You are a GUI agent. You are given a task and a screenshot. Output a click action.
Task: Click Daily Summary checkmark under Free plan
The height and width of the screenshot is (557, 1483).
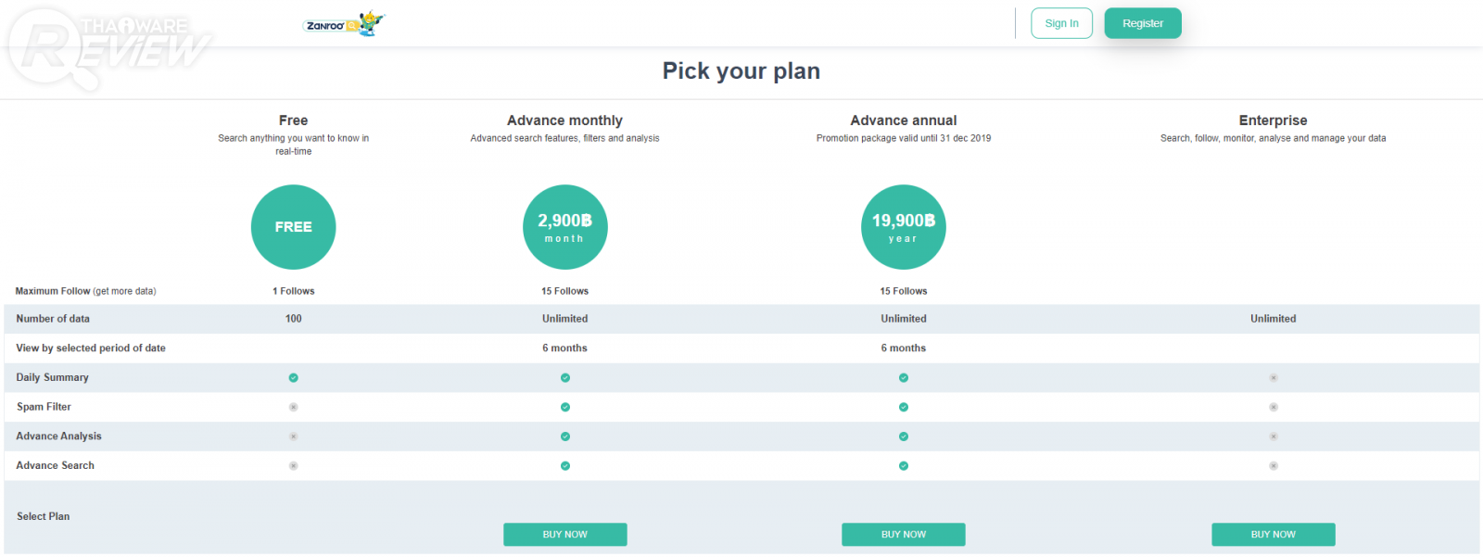(x=294, y=378)
